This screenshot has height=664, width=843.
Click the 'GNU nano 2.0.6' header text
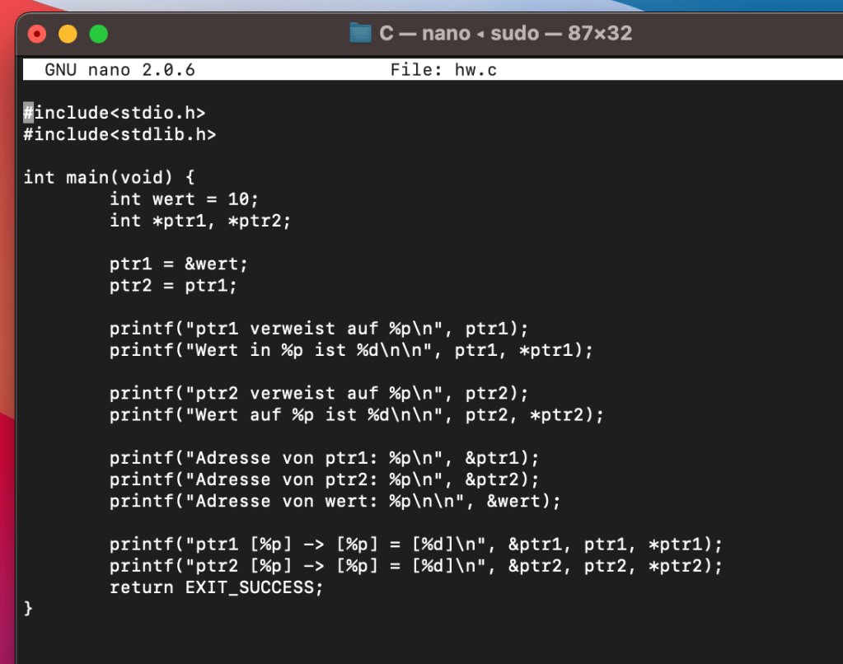(119, 70)
